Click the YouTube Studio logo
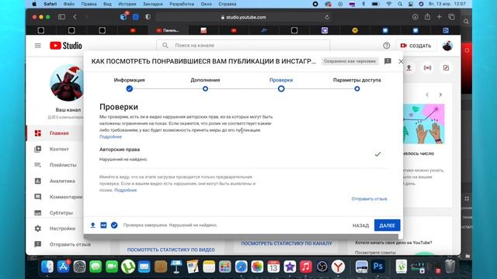 click(65, 46)
